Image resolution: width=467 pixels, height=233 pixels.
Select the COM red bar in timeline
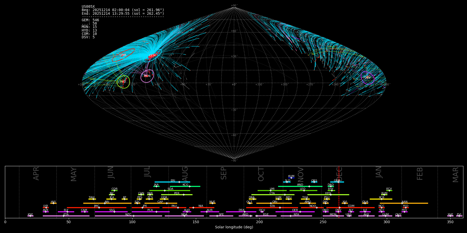click(351, 207)
